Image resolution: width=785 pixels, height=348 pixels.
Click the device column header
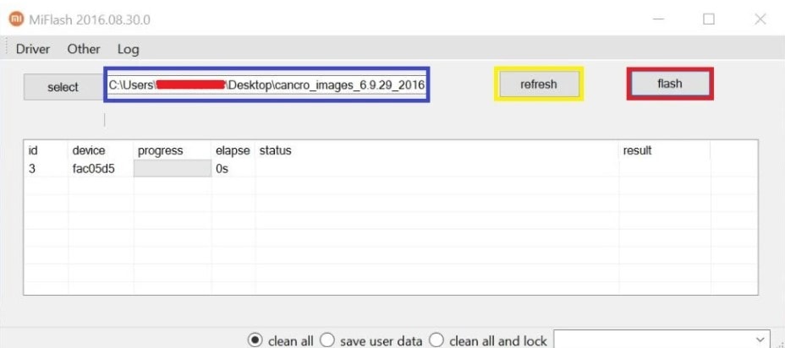(x=101, y=150)
